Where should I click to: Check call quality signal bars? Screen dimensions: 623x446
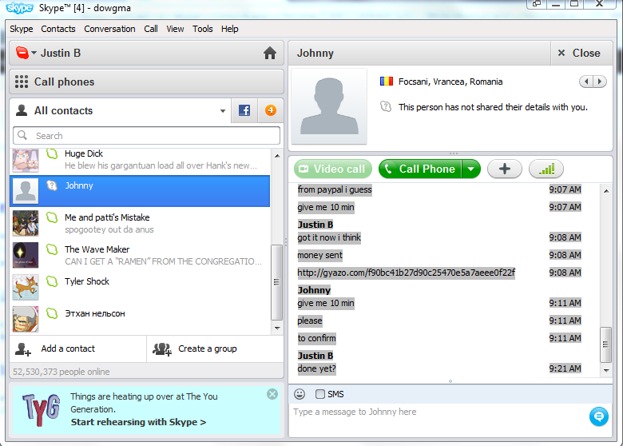point(546,169)
